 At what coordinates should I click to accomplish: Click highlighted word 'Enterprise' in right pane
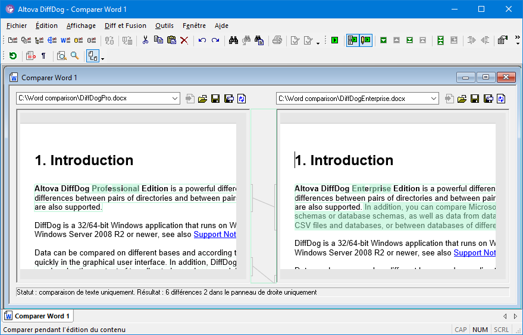[x=371, y=188]
